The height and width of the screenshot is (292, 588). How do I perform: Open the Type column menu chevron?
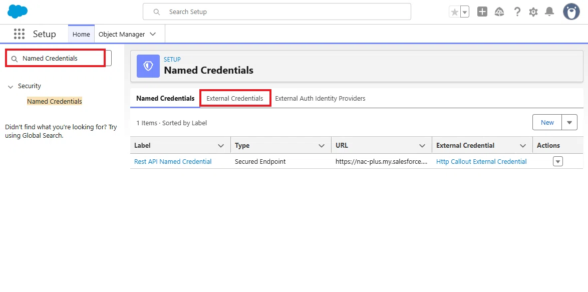[322, 145]
